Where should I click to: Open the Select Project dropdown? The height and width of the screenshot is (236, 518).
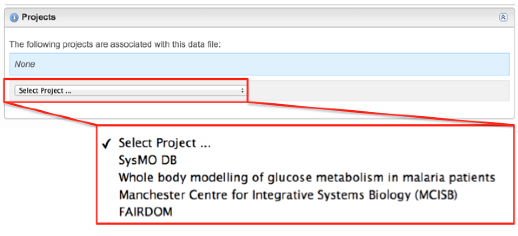coord(129,91)
